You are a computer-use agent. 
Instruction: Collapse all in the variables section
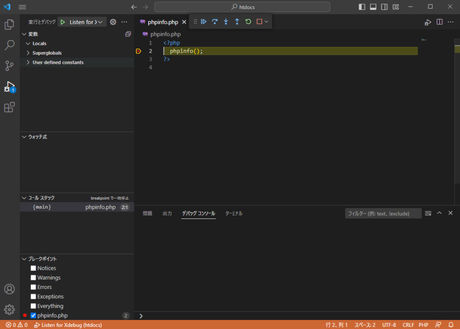128,34
